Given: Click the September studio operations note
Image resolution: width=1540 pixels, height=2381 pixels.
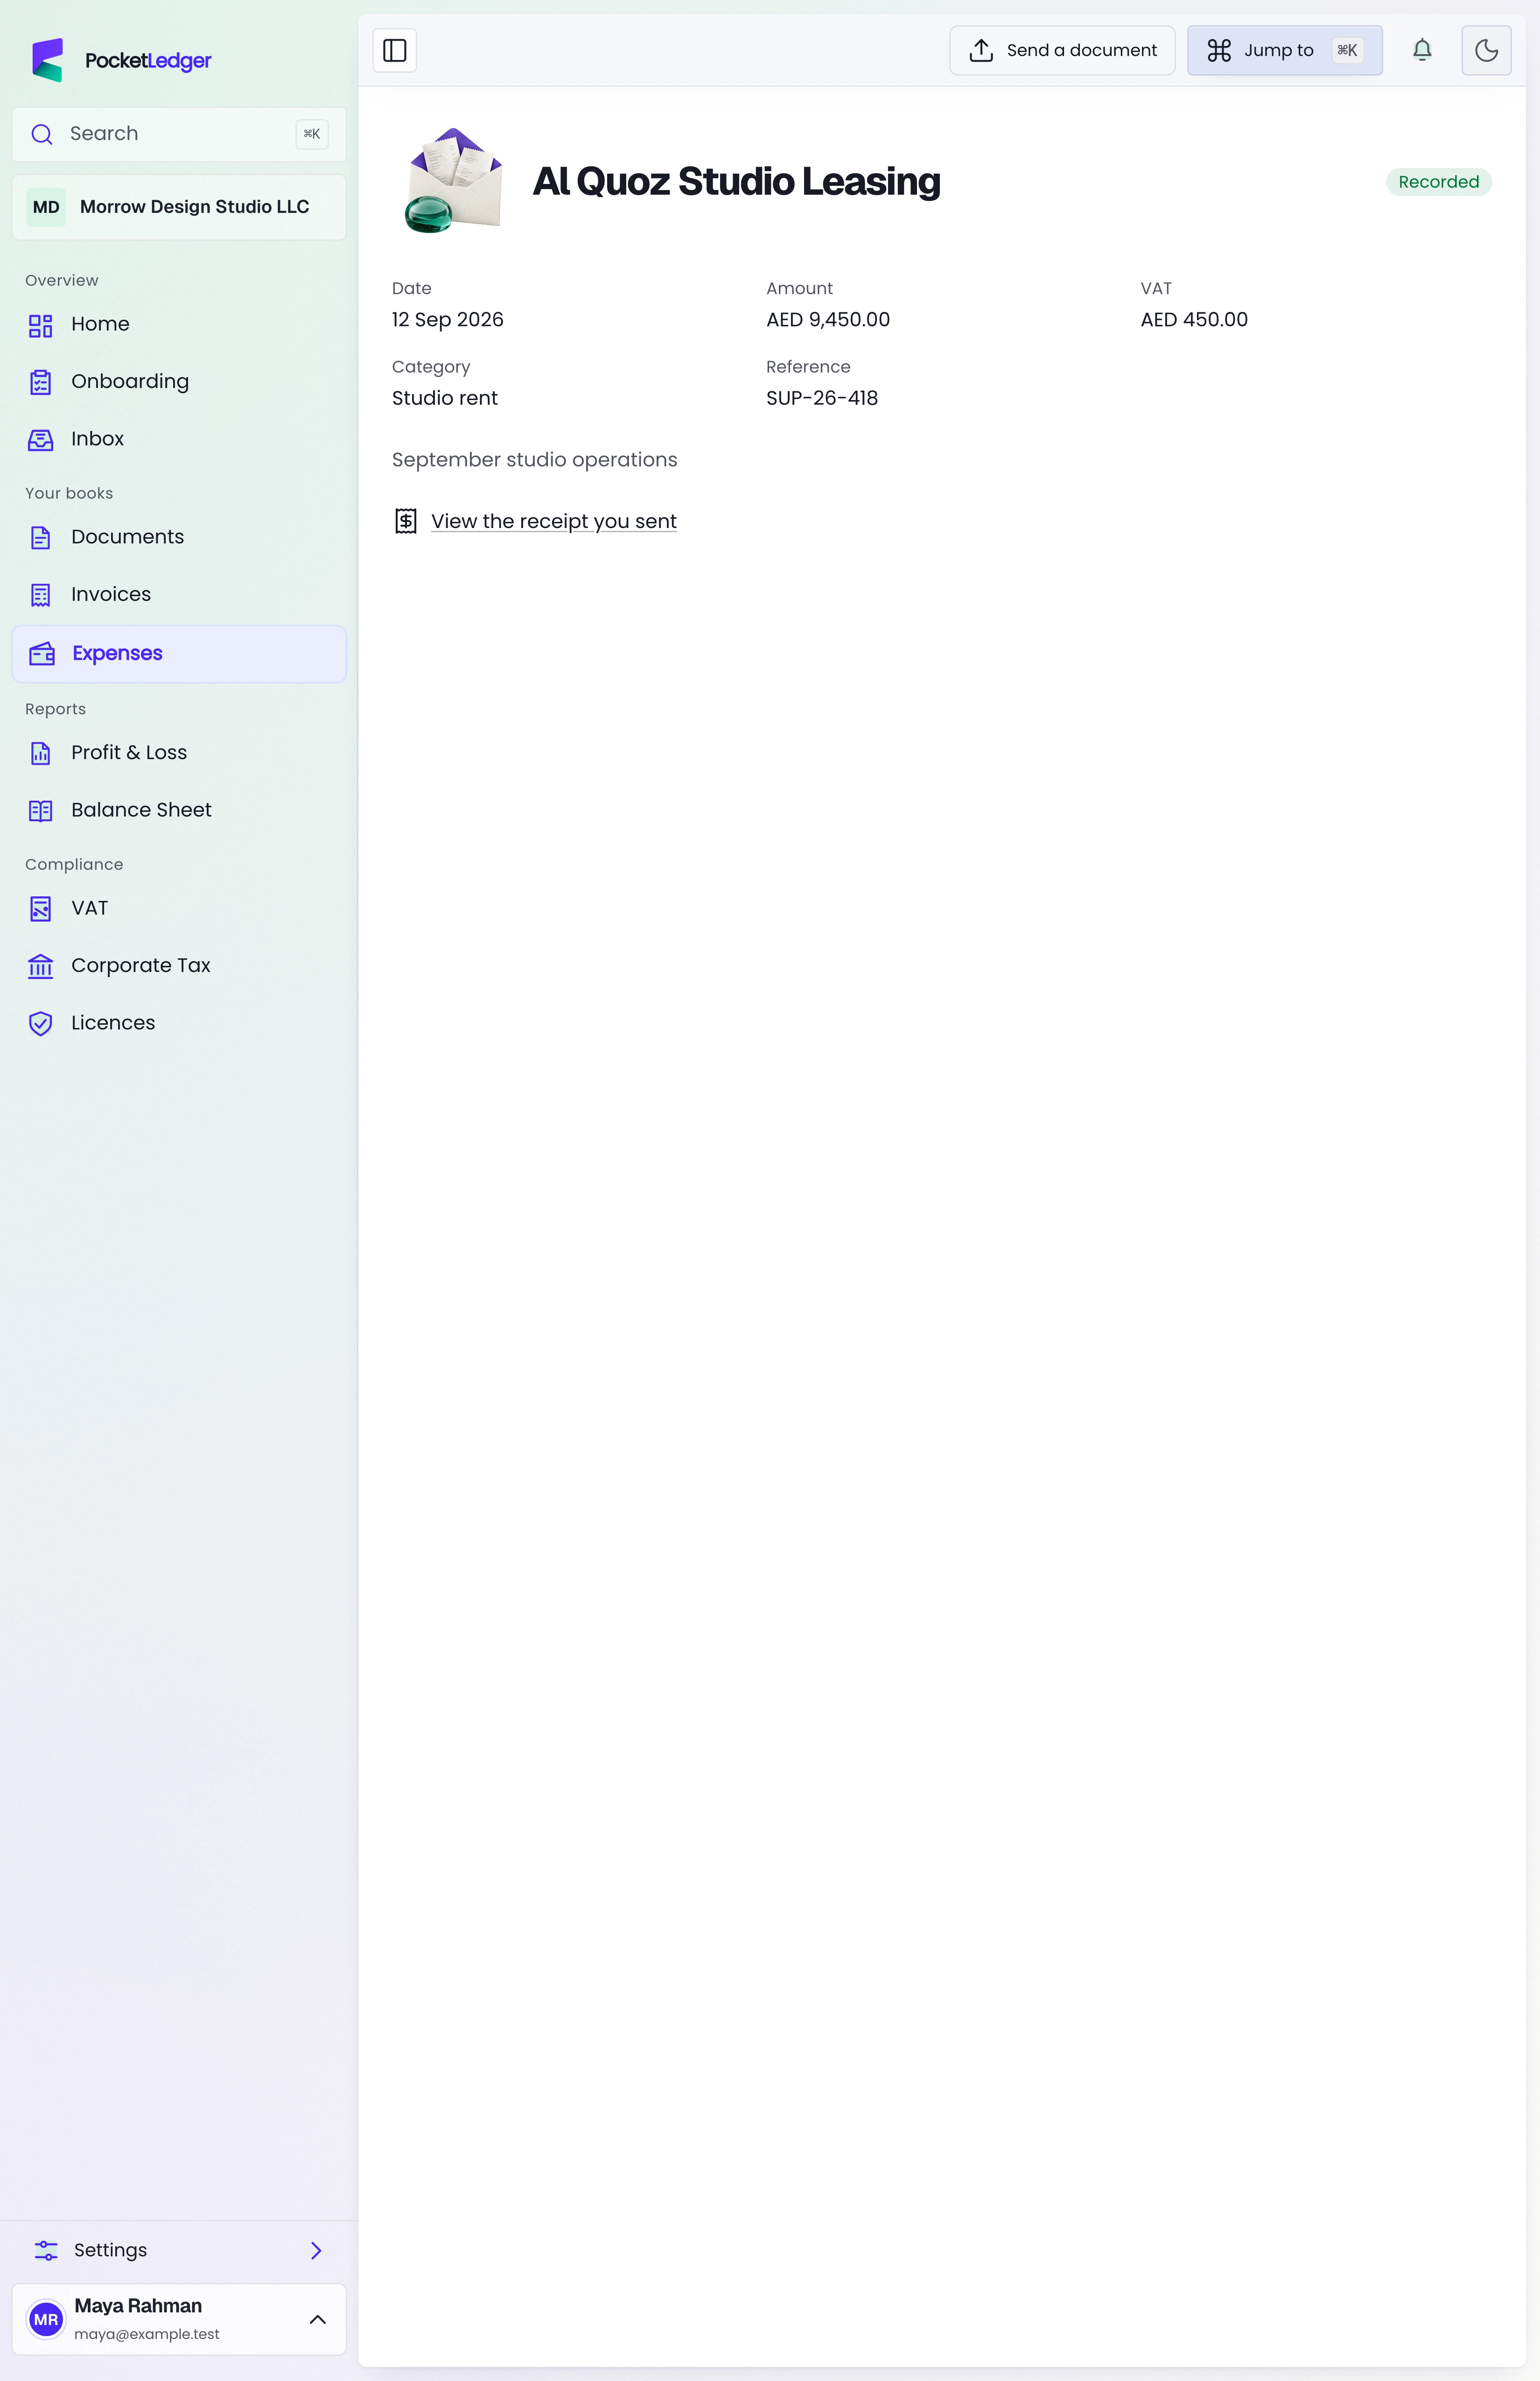Looking at the screenshot, I should pyautogui.click(x=534, y=460).
